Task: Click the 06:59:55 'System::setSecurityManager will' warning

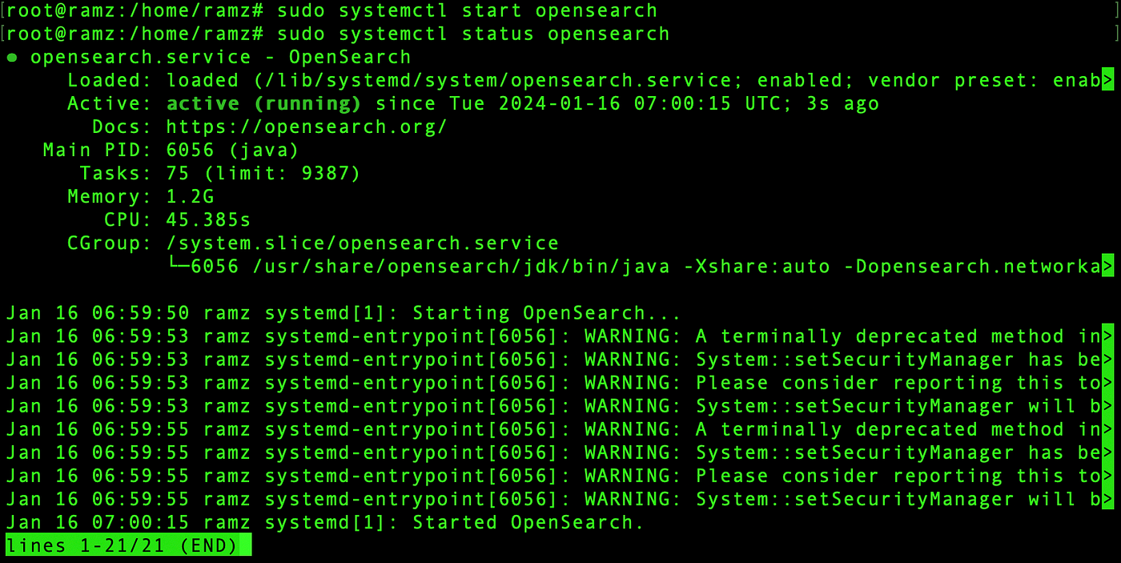Action: (x=842, y=500)
